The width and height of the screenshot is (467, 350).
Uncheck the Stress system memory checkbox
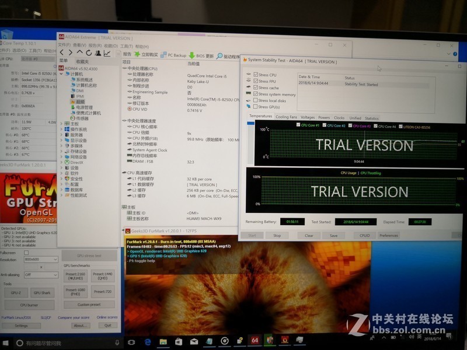click(256, 94)
